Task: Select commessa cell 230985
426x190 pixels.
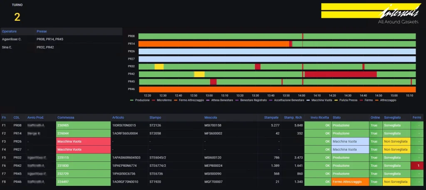Action: pyautogui.click(x=84, y=126)
